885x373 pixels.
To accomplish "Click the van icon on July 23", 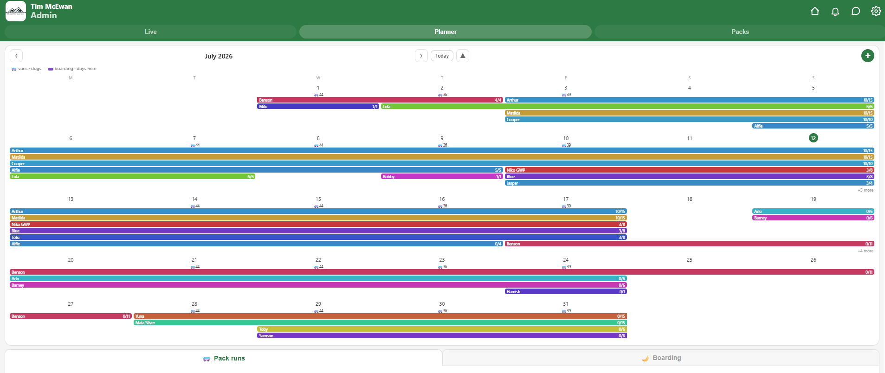I will click(440, 267).
